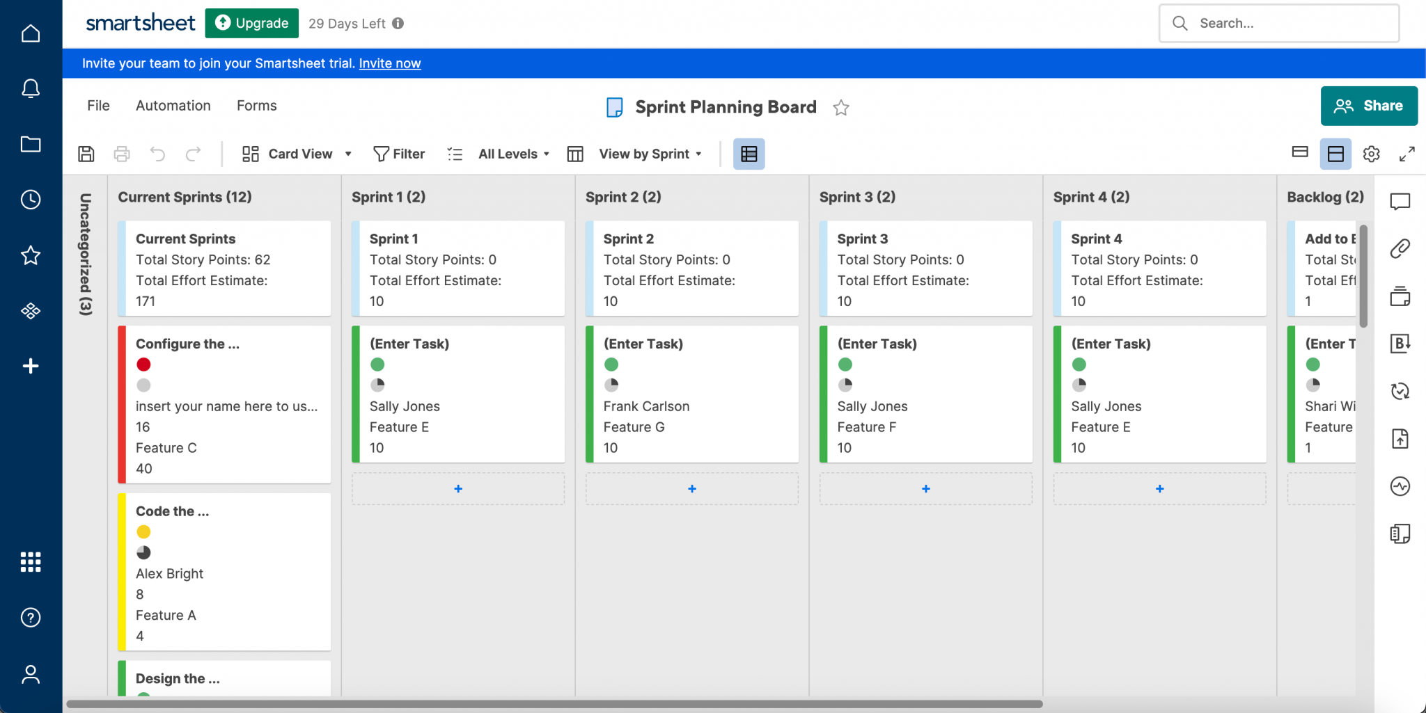
Task: Open the Publish options panel
Action: pyautogui.click(x=1401, y=438)
